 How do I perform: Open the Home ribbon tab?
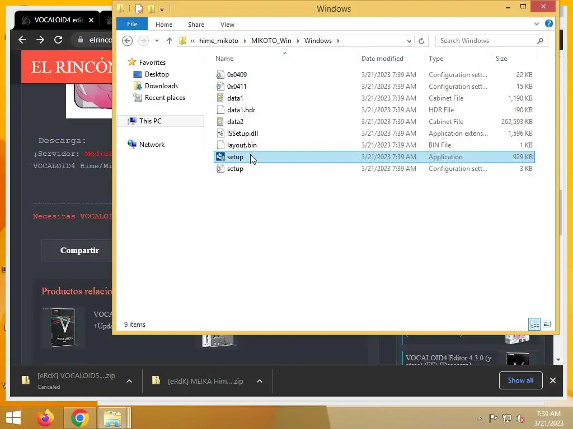164,25
